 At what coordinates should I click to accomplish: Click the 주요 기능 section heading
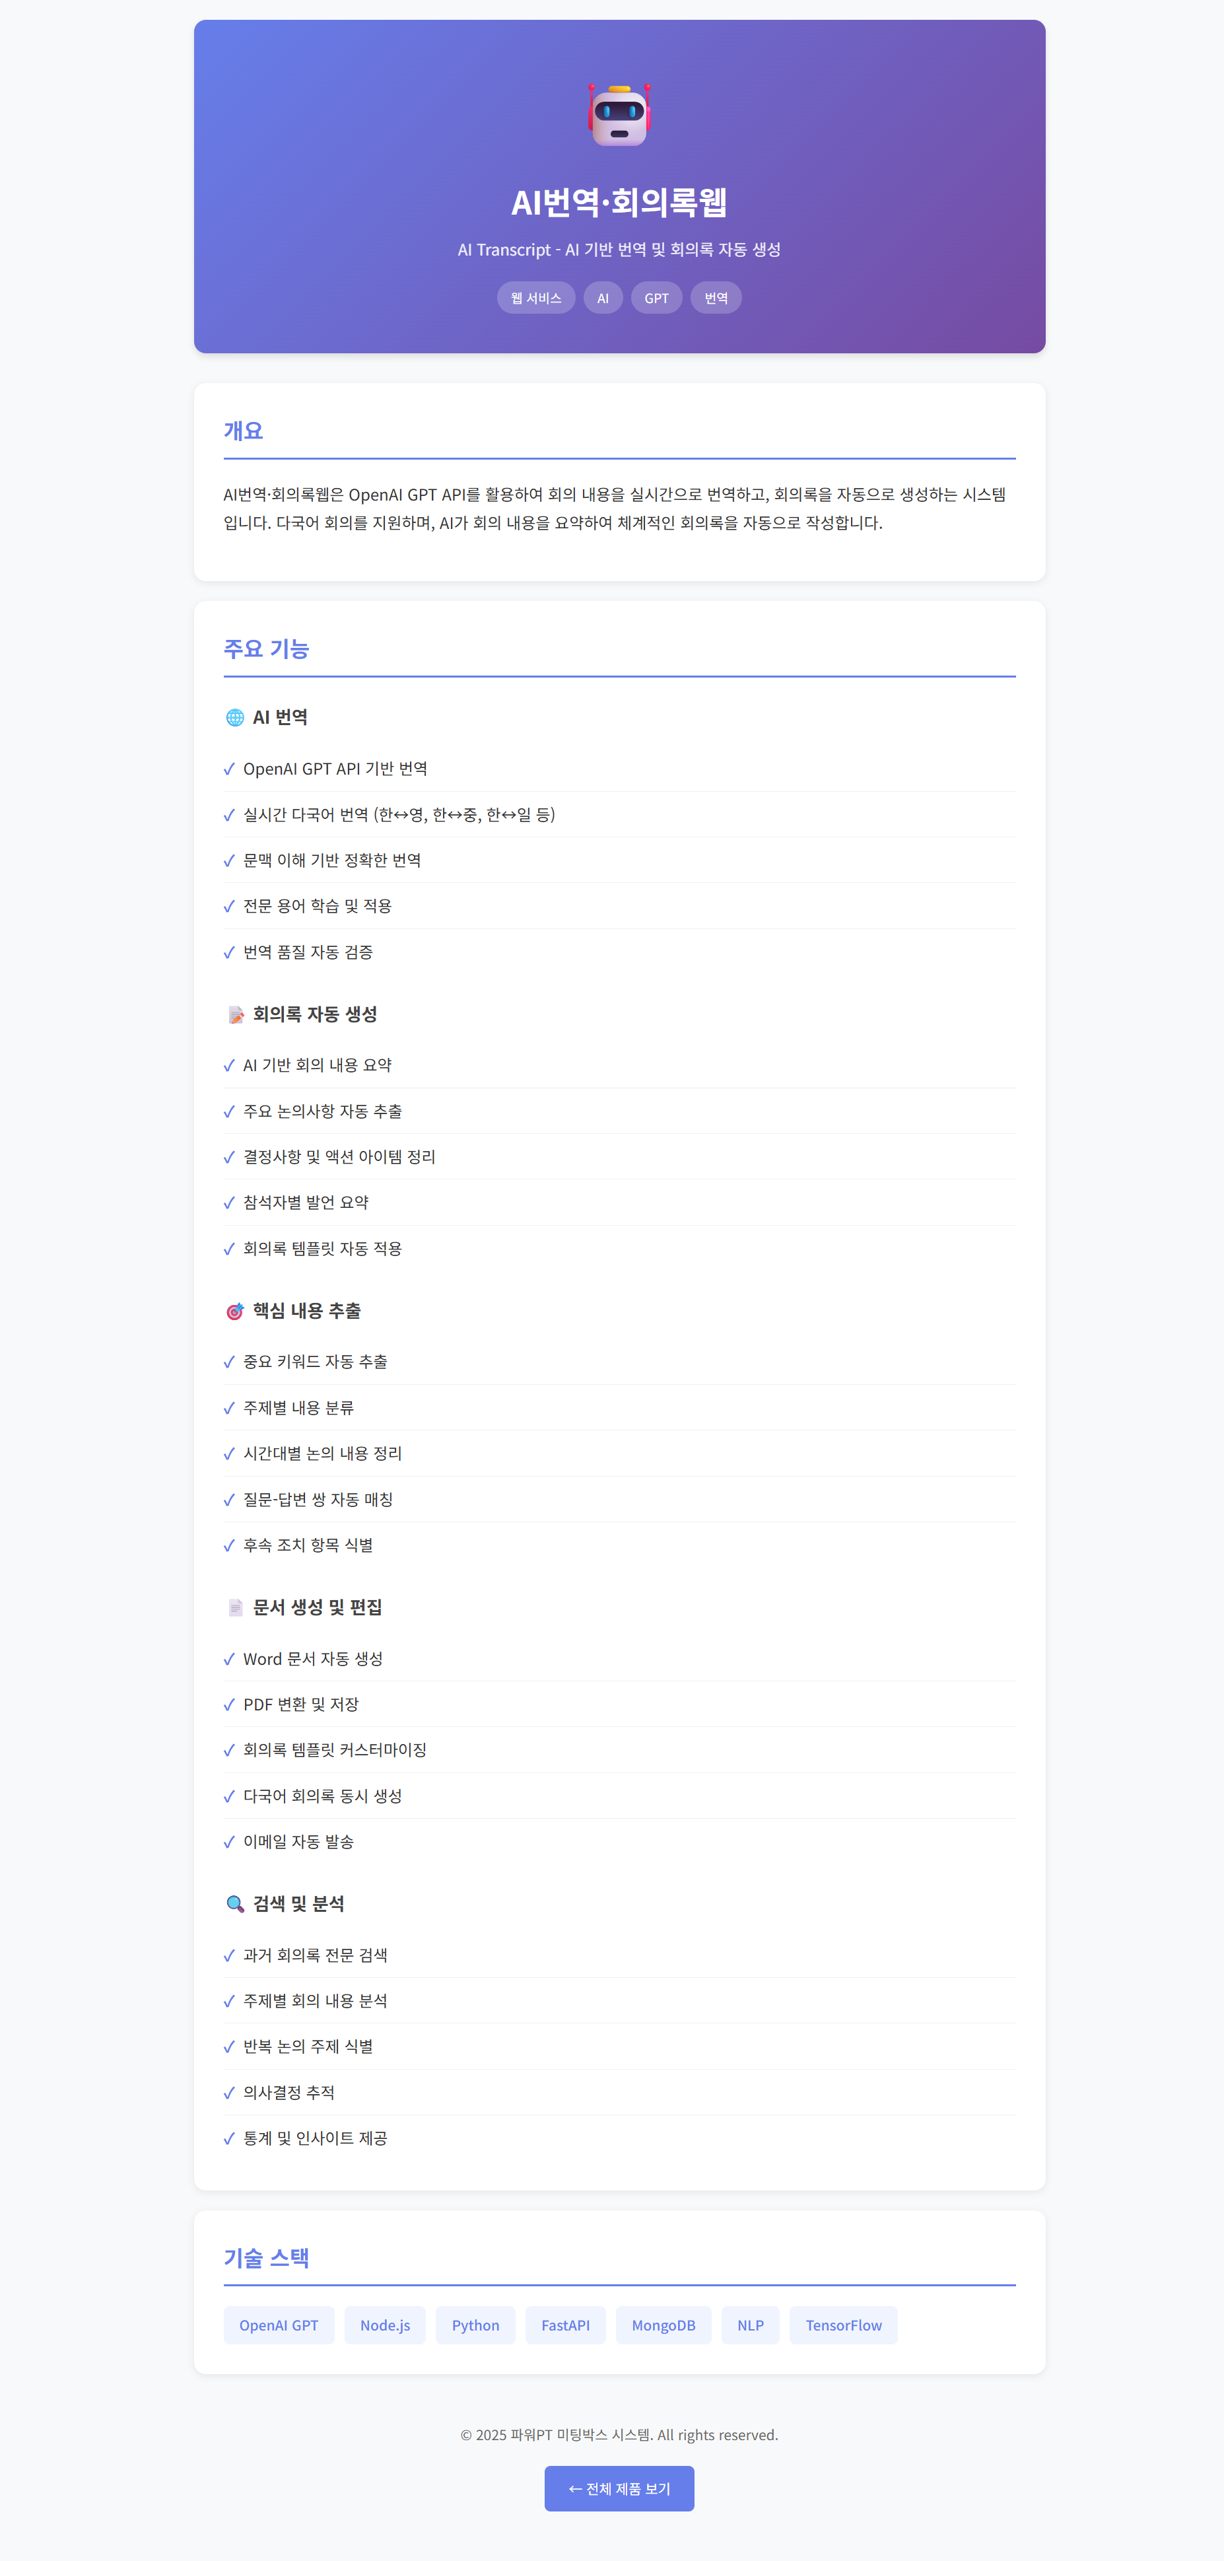point(266,649)
